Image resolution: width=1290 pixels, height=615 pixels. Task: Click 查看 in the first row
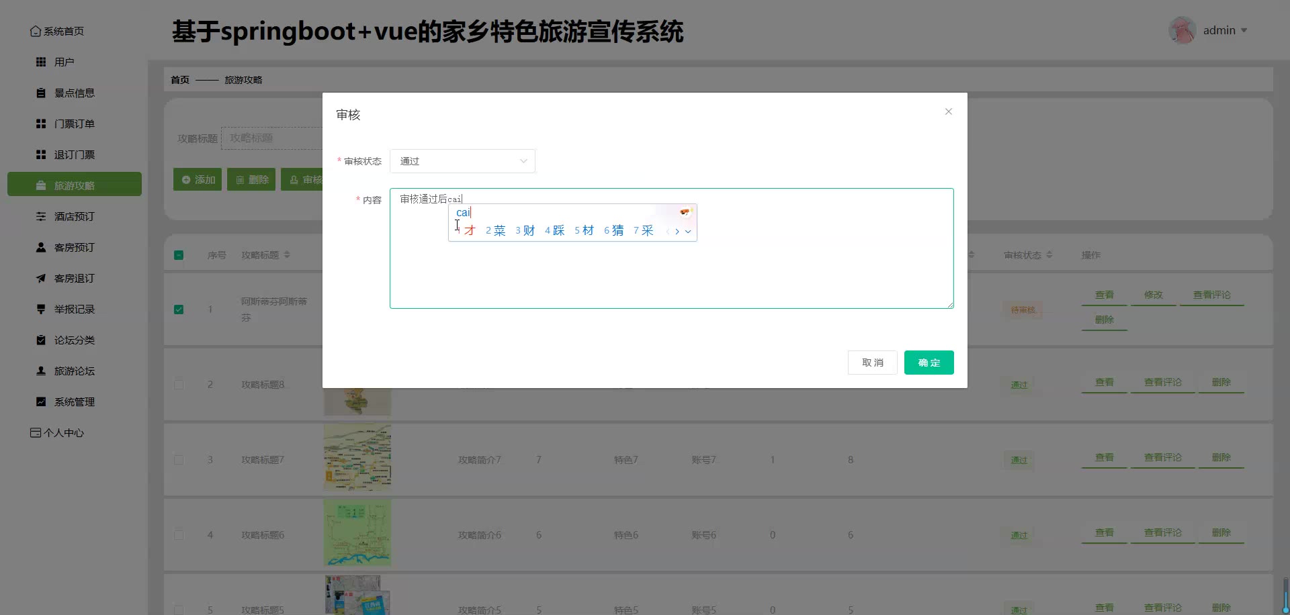click(x=1105, y=295)
